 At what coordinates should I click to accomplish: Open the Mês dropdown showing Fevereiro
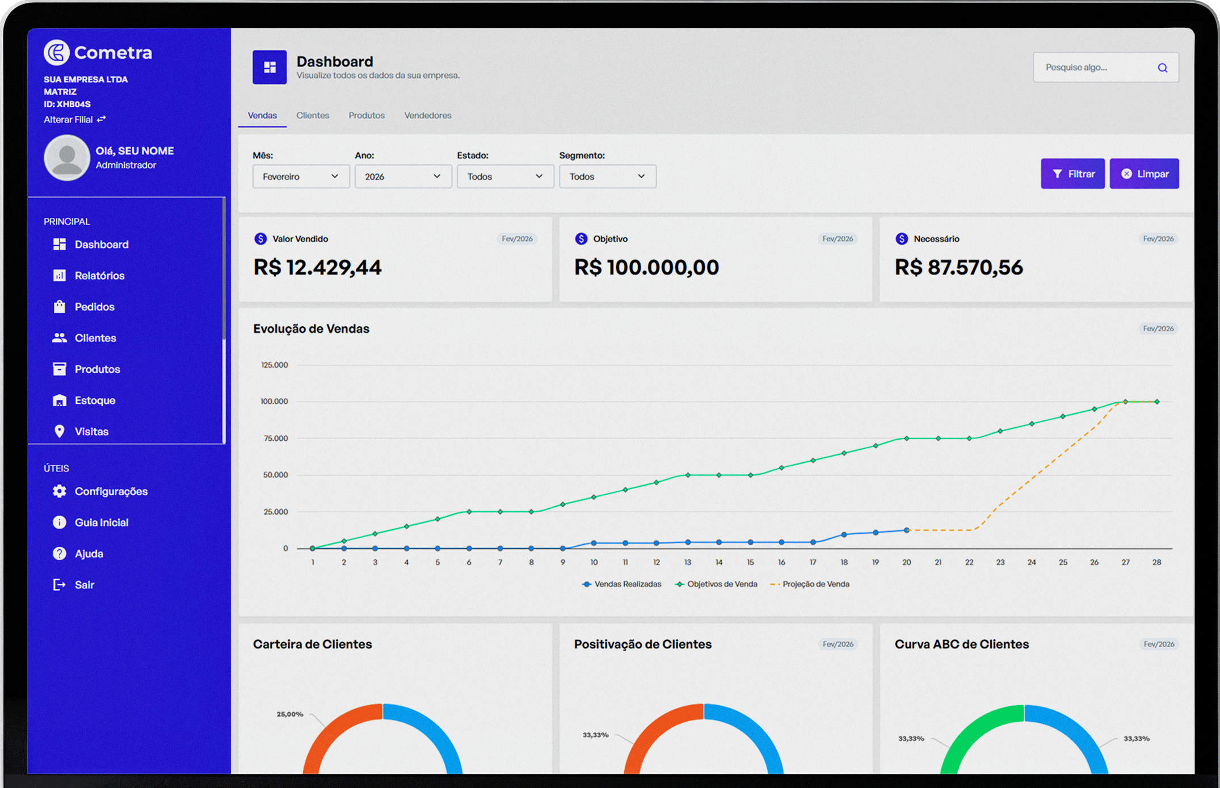pyautogui.click(x=301, y=176)
